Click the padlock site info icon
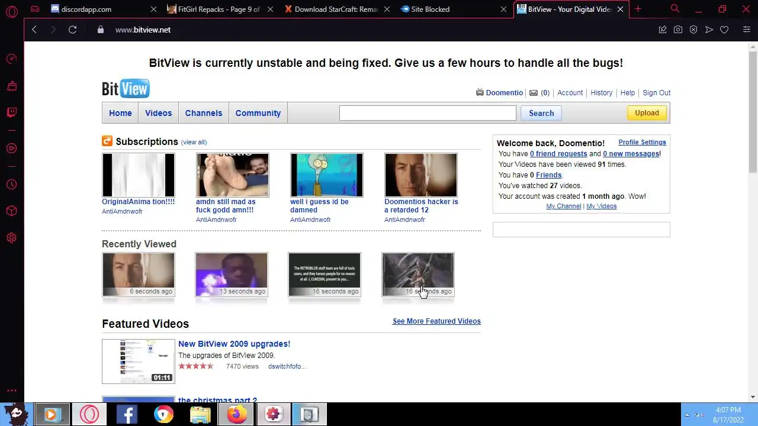The height and width of the screenshot is (426, 758). [x=100, y=30]
